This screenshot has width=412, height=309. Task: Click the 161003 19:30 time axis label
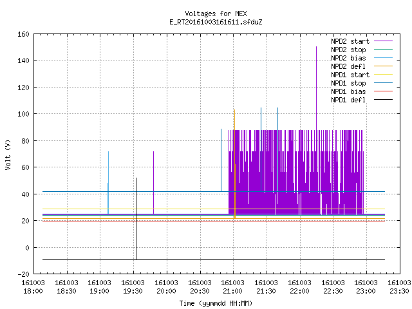point(133,287)
